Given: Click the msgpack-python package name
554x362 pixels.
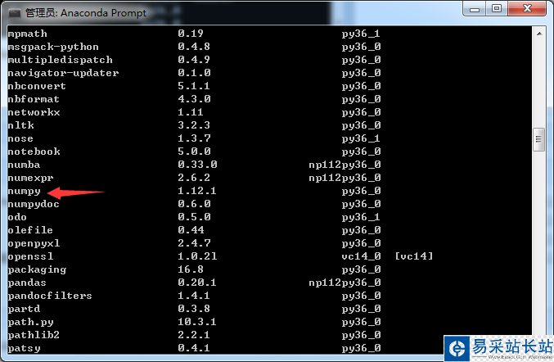Looking at the screenshot, I should point(53,47).
